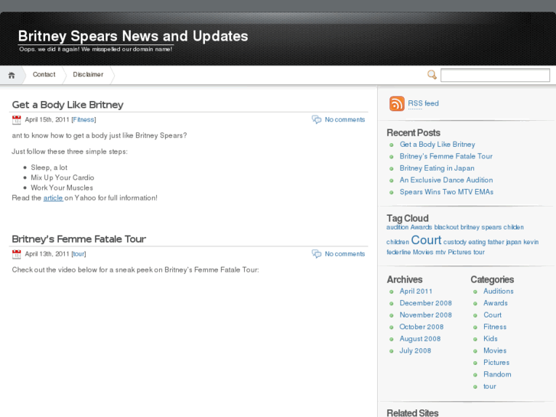Click calendar icon beside April 13th, 2011
This screenshot has height=417, width=556.
(x=16, y=254)
